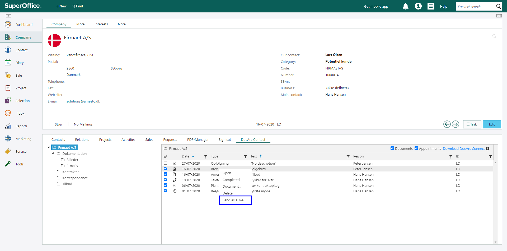This screenshot has height=251, width=507.
Task: Uncheck the Appointments filter checkbox
Action: (416, 148)
